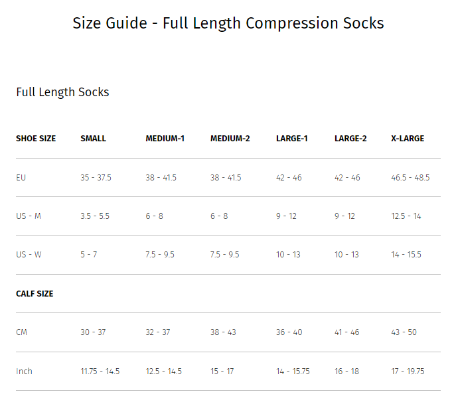Click the 14 - 15.5 US women's cell
This screenshot has height=408, width=456.
[x=406, y=255]
